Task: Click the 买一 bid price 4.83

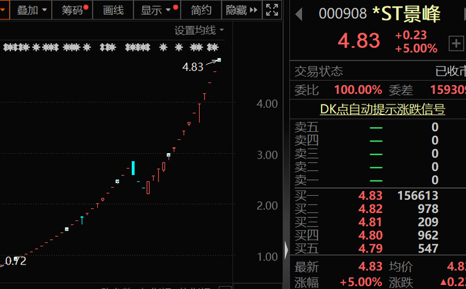Action: click(370, 196)
